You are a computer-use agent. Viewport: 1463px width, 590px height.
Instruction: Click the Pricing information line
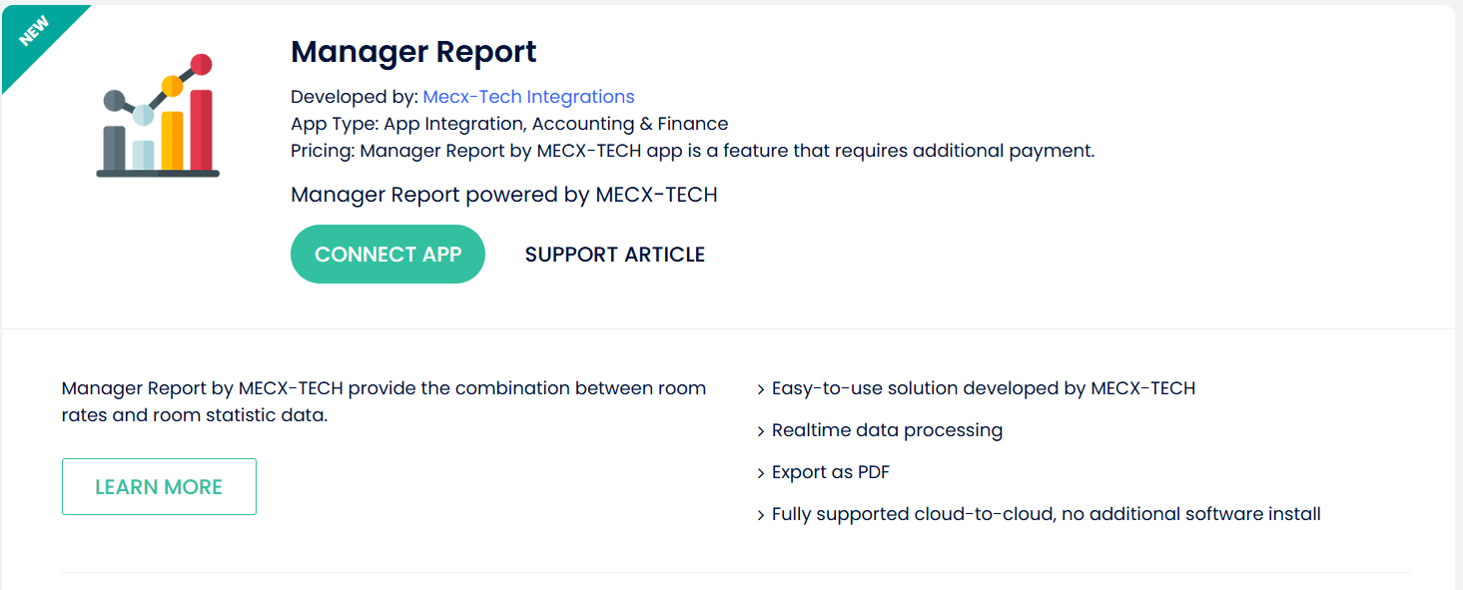(692, 151)
